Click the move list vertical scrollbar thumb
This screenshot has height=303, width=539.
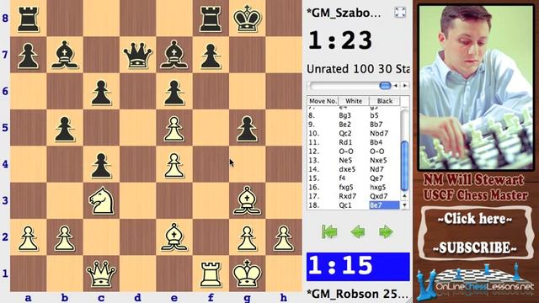404,166
